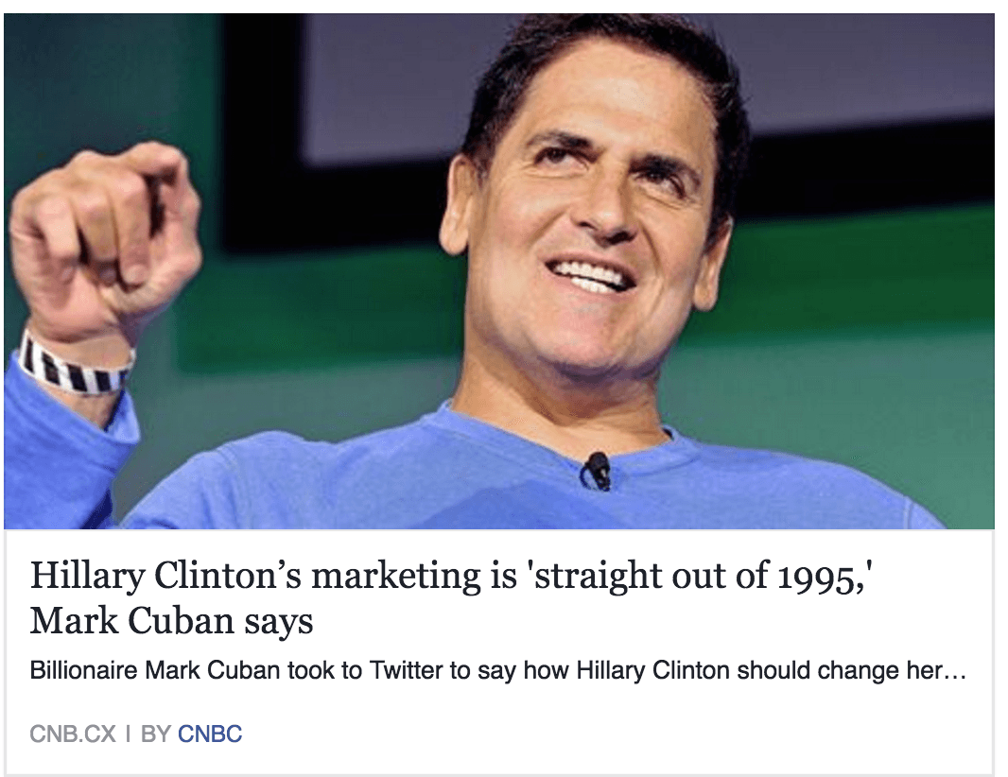
Task: Click the CNBC author link
Action: 210,734
